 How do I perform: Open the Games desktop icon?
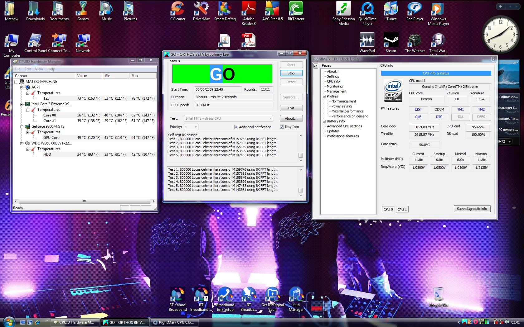click(83, 11)
